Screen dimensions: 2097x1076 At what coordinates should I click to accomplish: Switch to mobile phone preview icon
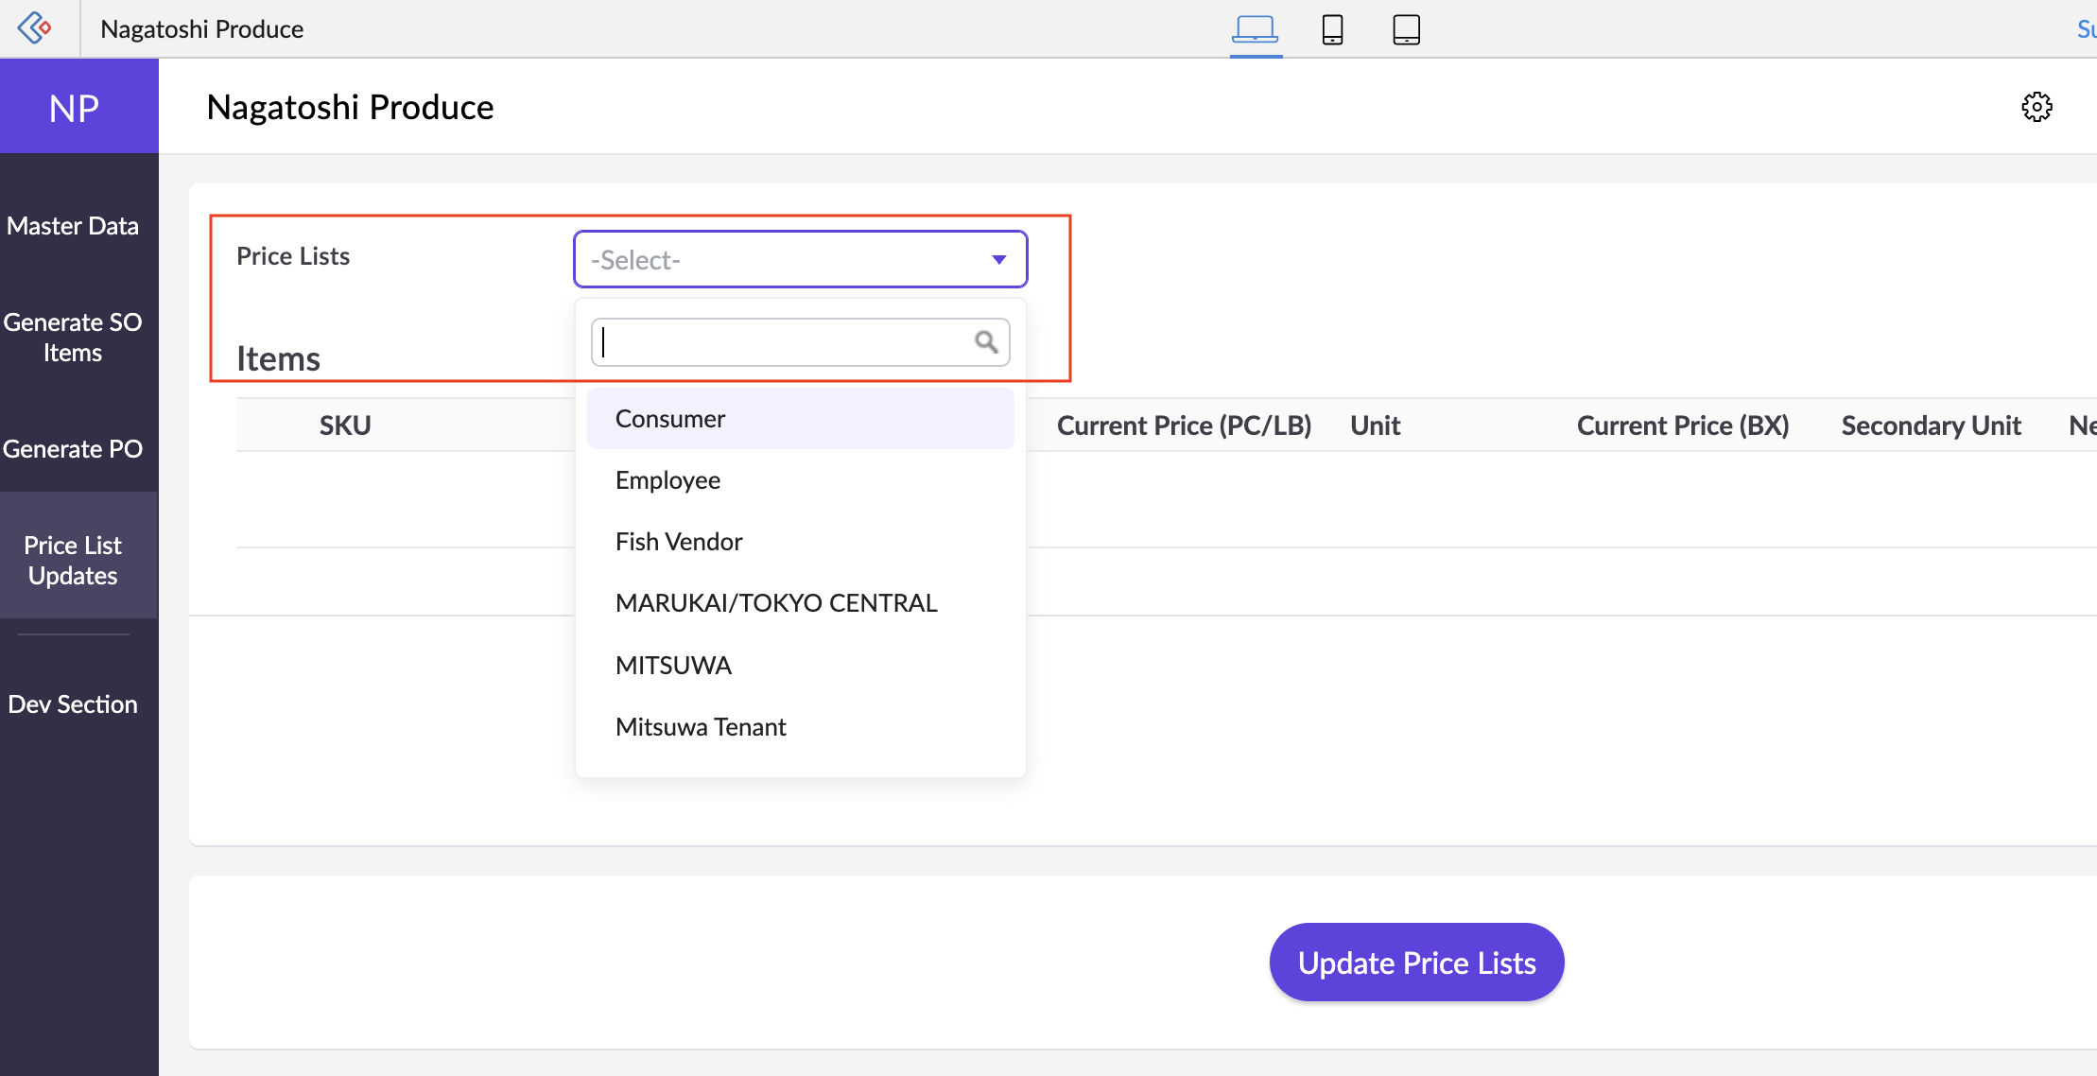point(1332,29)
